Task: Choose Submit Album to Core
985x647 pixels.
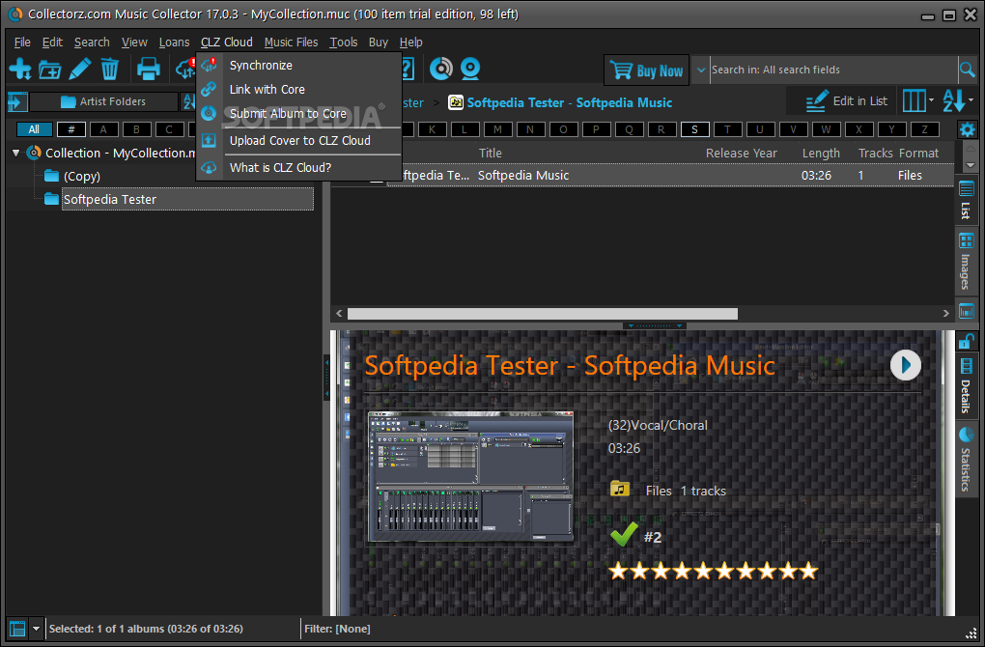Action: coord(299,114)
